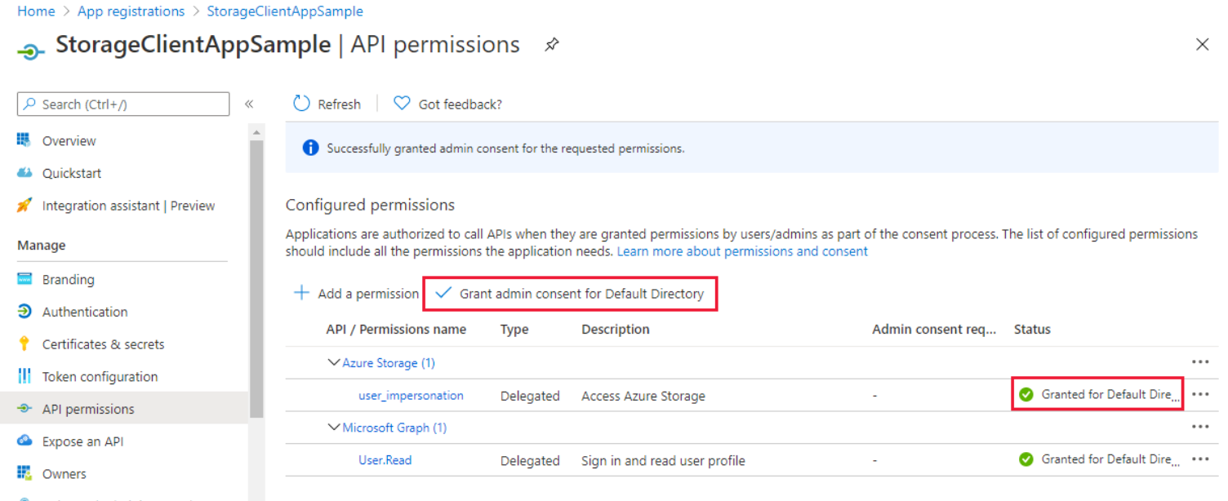Click the Got feedback heart icon
Viewport: 1228px width, 501px height.
pyautogui.click(x=402, y=104)
